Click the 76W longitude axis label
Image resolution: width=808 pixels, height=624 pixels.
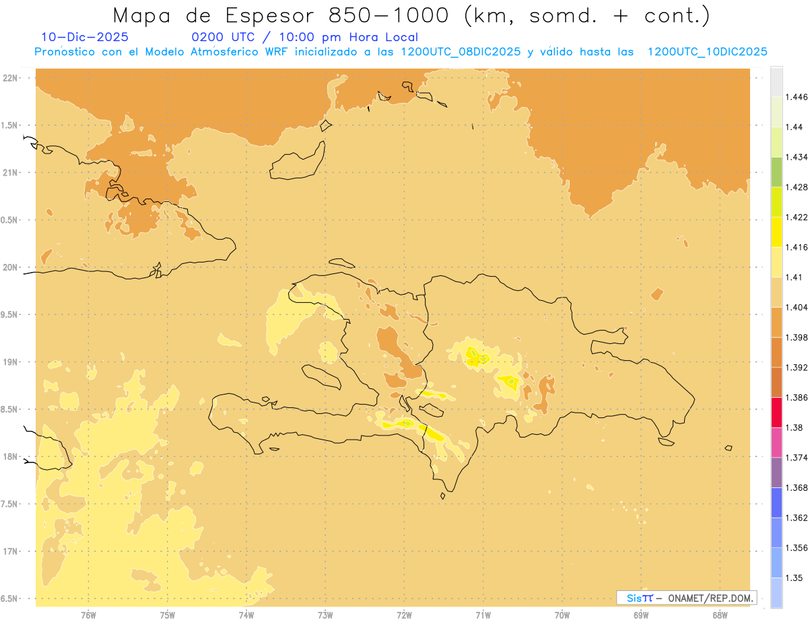88,615
